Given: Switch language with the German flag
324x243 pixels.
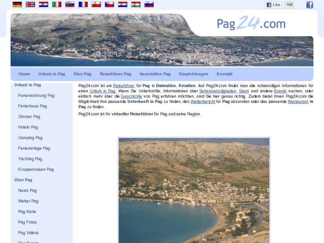Looking at the screenshot, I should [17, 4].
